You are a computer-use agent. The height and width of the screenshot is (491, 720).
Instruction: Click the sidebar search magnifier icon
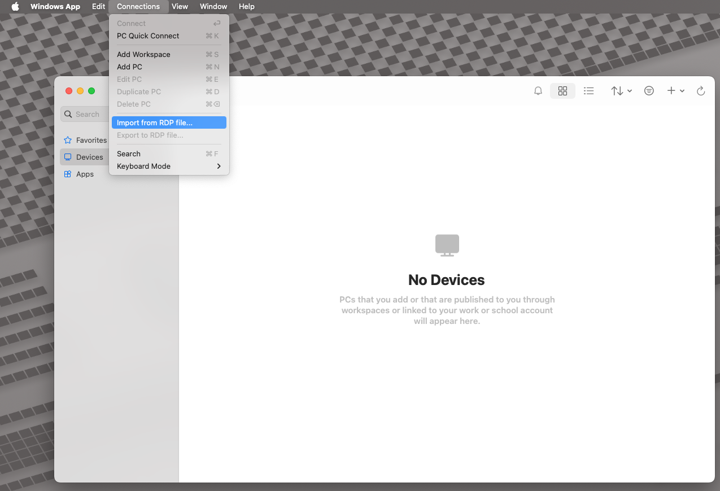68,114
